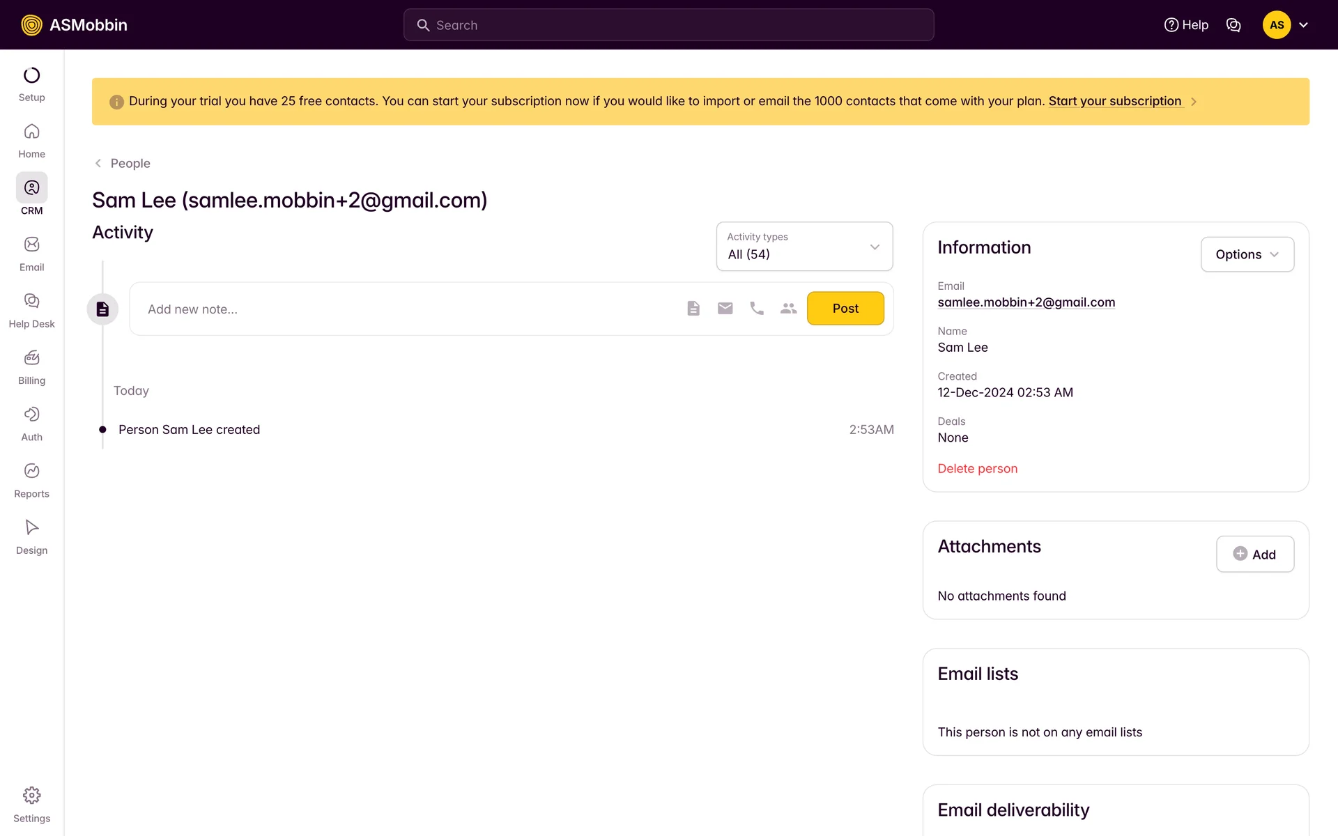Select the email envelope icon in note composer
This screenshot has height=836, width=1338.
click(725, 309)
